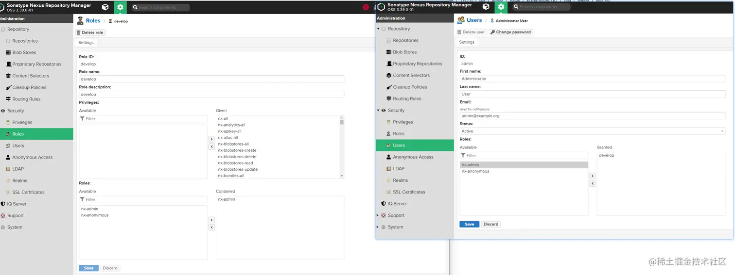
Task: Open Anonymous Access in left window sidebar
Action: click(32, 157)
